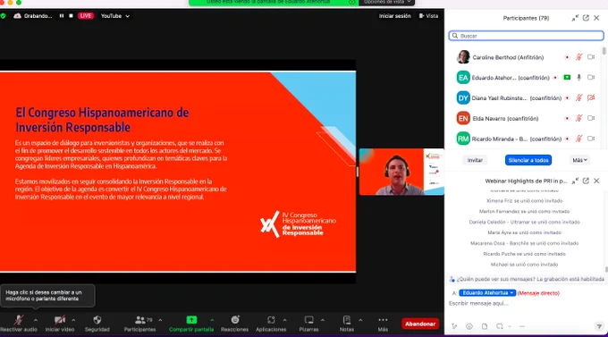The image size is (608, 337).
Task: Open the Aplicaciones icon
Action: click(x=271, y=320)
